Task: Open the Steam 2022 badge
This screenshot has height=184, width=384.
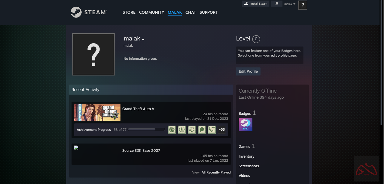Action: [245, 124]
